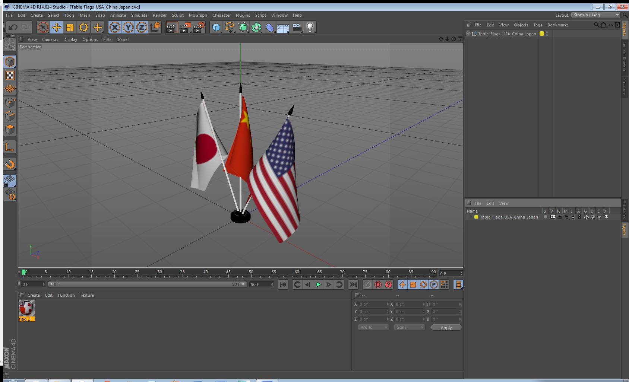This screenshot has width=629, height=382.
Task: Toggle X axis lock
Action: (115, 27)
